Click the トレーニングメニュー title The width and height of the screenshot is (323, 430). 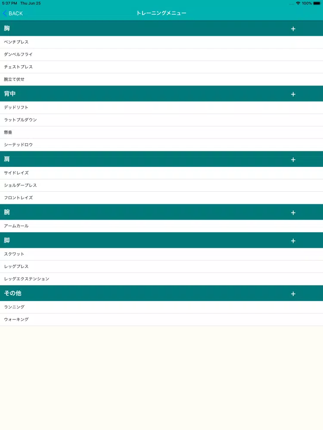tap(161, 13)
